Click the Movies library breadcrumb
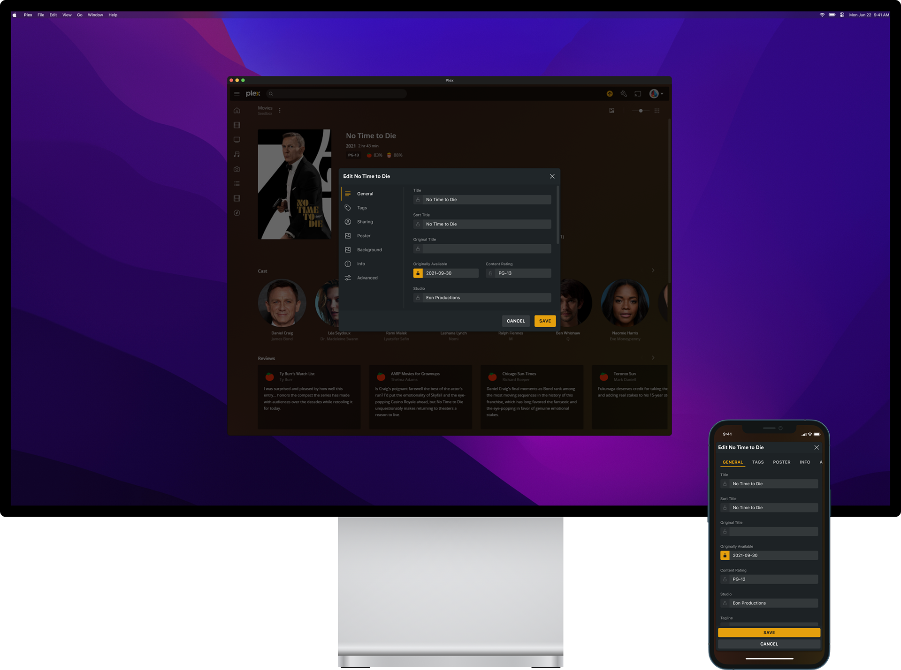 pos(265,108)
